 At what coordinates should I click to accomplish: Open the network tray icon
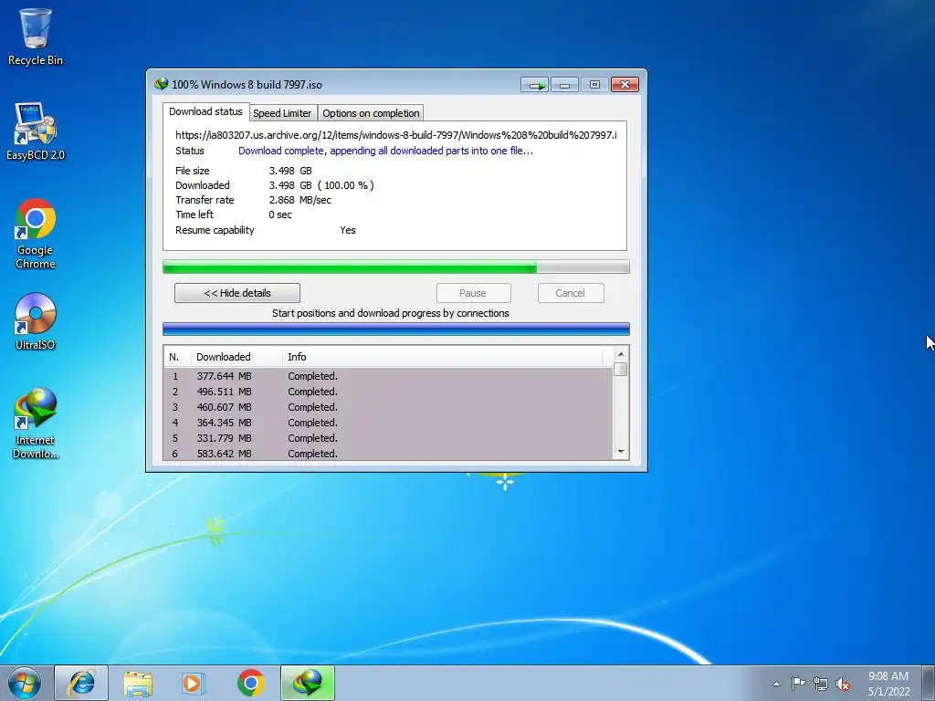point(821,684)
